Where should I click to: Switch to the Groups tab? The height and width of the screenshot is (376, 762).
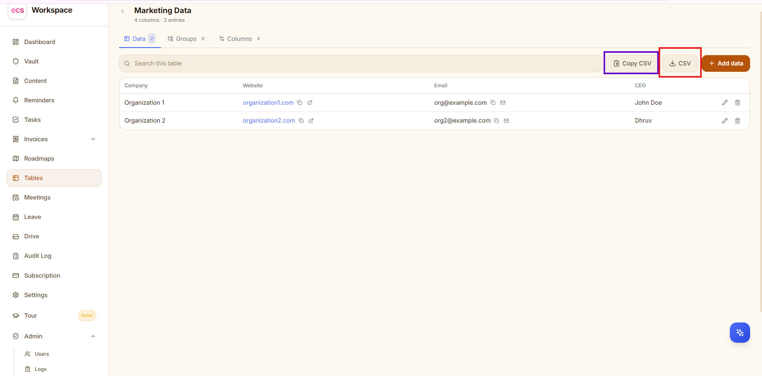coord(186,39)
